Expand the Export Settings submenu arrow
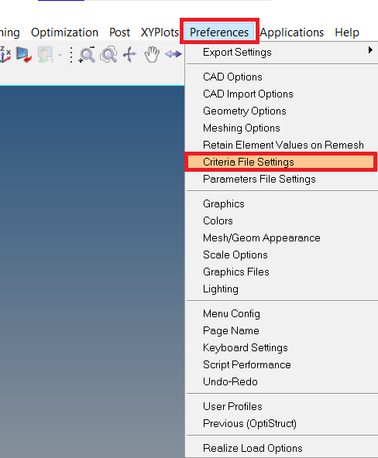Image resolution: width=378 pixels, height=458 pixels. click(x=370, y=50)
